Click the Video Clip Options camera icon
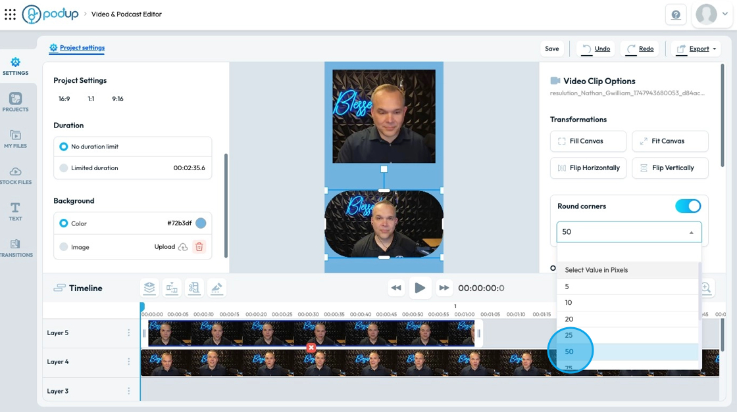The width and height of the screenshot is (737, 412). pos(555,81)
